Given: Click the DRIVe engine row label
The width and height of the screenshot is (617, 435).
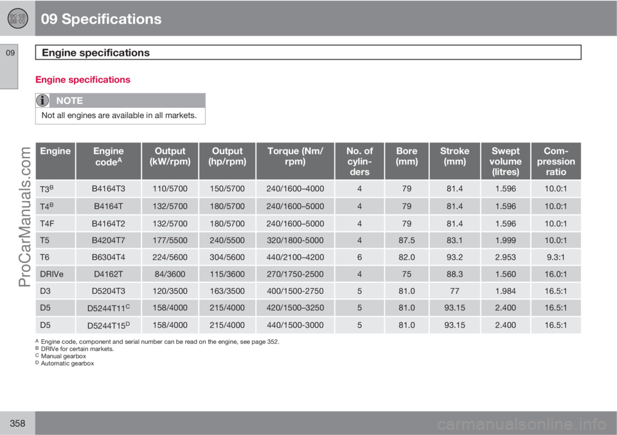Looking at the screenshot, I should (51, 275).
